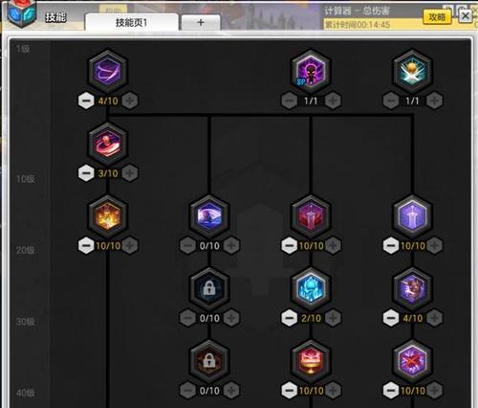Click the purple burst red X skill
This screenshot has height=408, width=478.
tap(412, 361)
